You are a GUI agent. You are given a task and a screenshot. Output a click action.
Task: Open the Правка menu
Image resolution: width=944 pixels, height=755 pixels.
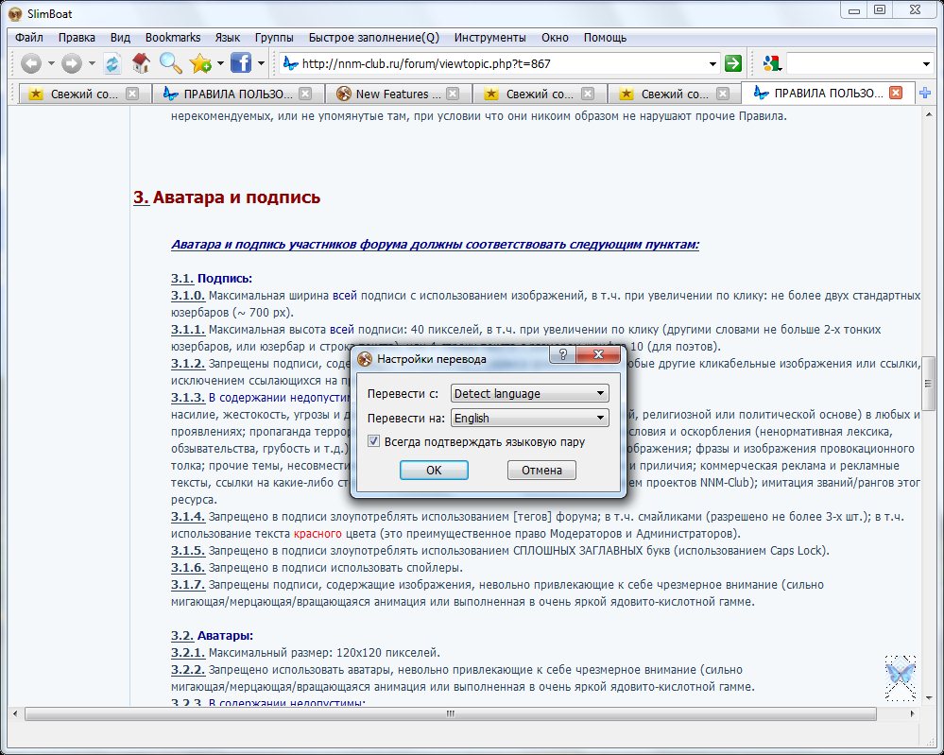(77, 38)
